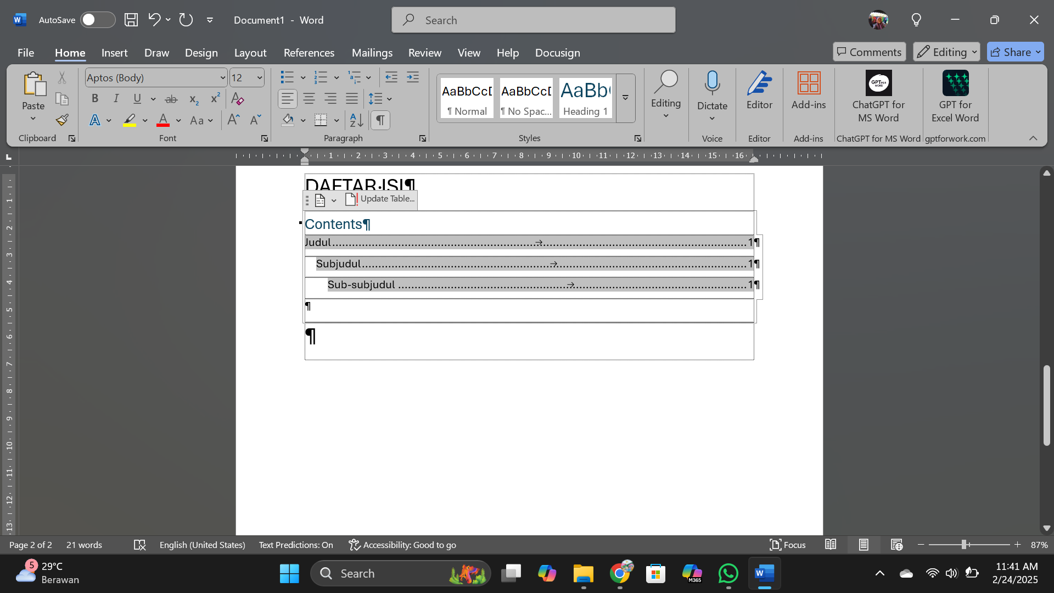Clear all formatting
Viewport: 1054px width, 593px height.
coord(237,99)
